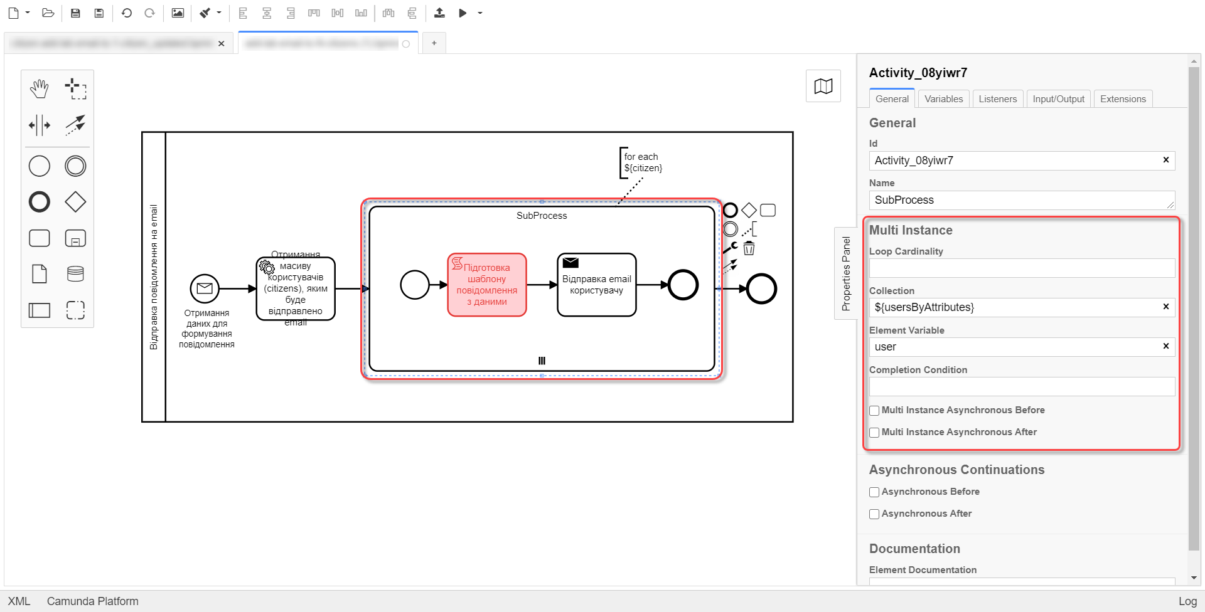Switch to the Listeners tab
The image size is (1205, 612).
coord(997,99)
